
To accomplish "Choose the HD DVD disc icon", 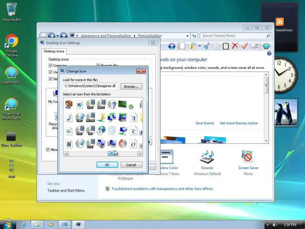I will [x=91, y=117].
